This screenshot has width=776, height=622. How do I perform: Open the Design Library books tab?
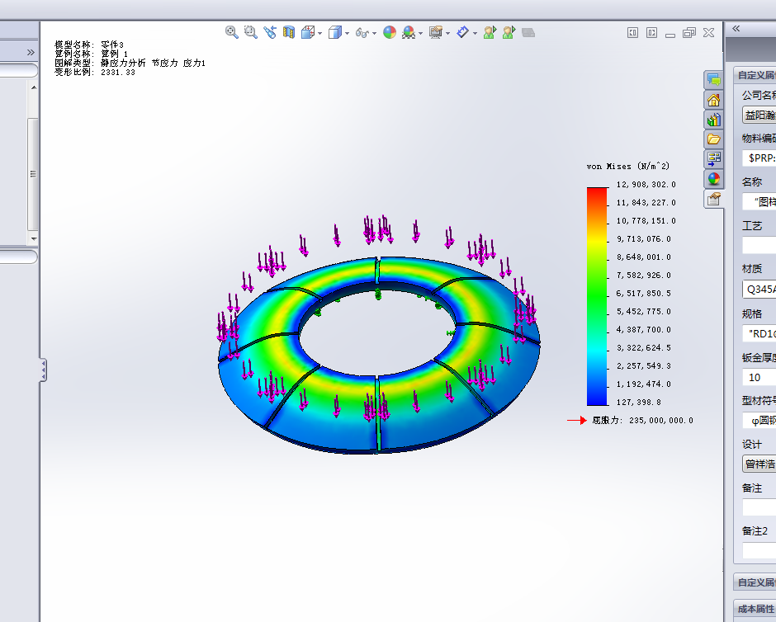(713, 120)
